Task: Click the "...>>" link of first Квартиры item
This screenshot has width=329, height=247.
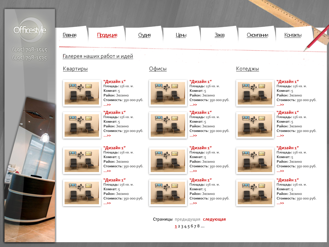Action: [x=107, y=105]
